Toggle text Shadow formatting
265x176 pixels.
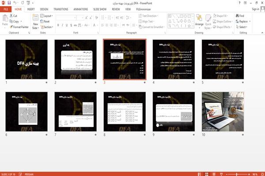click(x=71, y=25)
